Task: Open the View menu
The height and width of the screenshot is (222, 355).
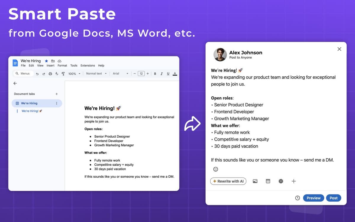Action: pos(40,65)
